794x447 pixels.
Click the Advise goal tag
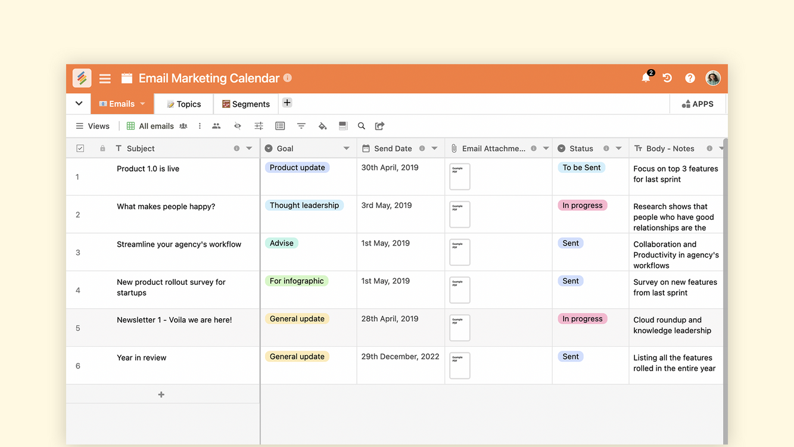(x=282, y=243)
